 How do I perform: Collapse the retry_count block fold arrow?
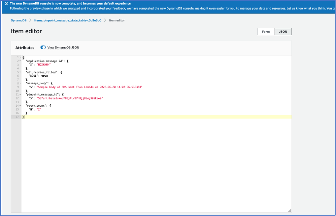pos(20,106)
